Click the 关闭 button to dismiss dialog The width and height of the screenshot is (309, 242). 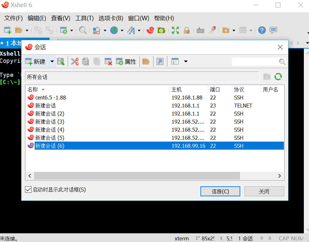[264, 191]
